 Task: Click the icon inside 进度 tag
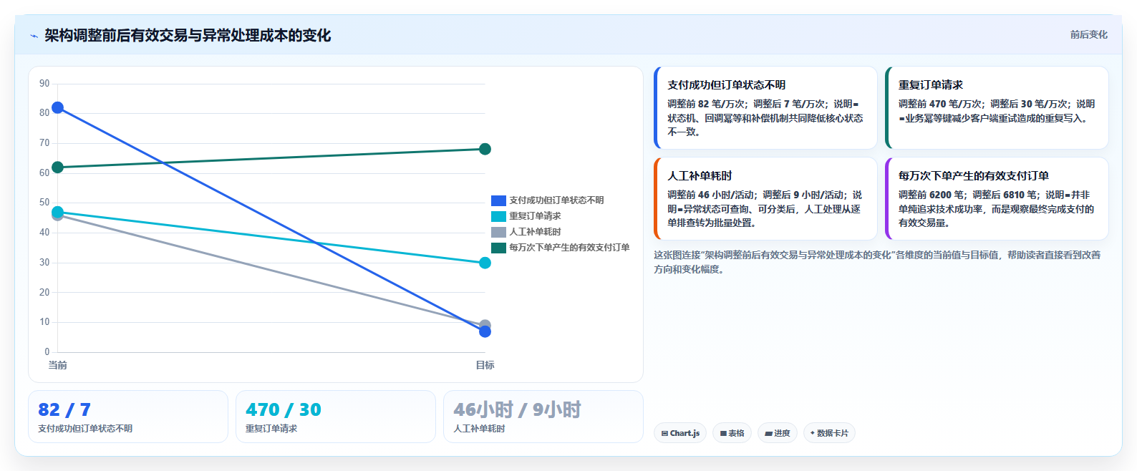[x=769, y=434]
